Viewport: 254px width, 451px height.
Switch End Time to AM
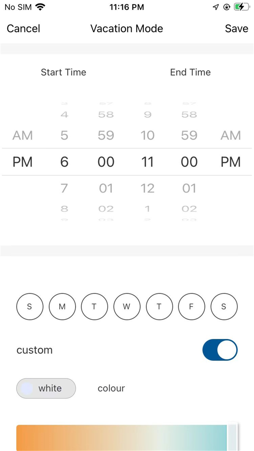[x=231, y=135]
